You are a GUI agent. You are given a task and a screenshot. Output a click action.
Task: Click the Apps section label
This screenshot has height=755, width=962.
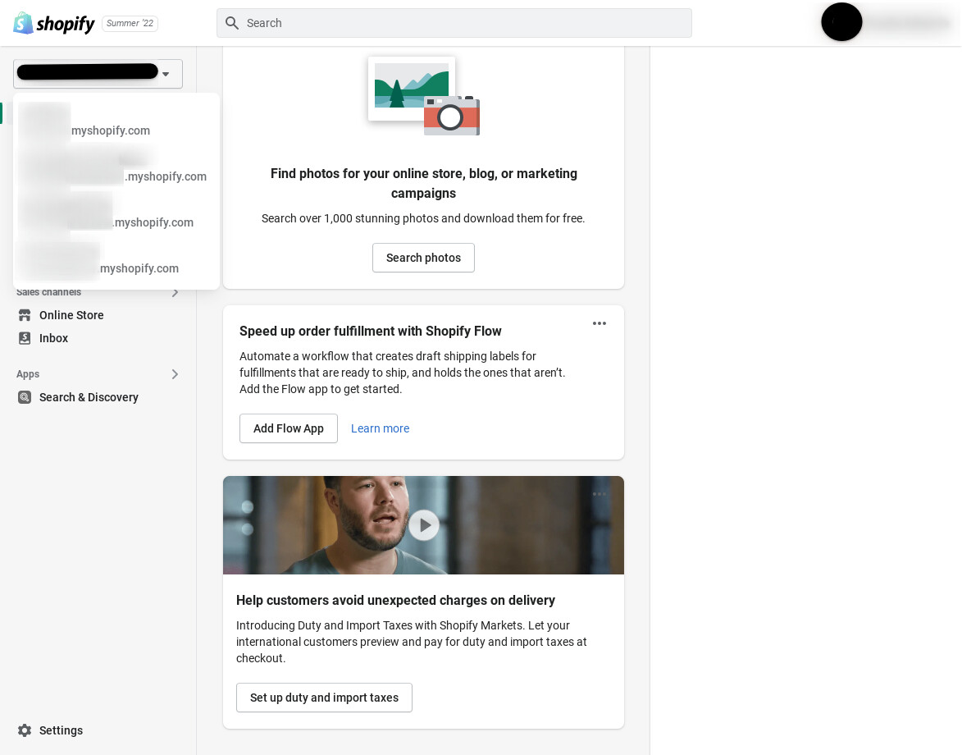tap(28, 374)
